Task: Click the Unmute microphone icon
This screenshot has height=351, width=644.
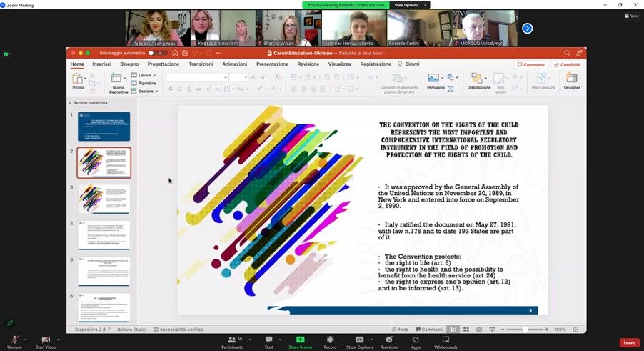Action: [14, 339]
